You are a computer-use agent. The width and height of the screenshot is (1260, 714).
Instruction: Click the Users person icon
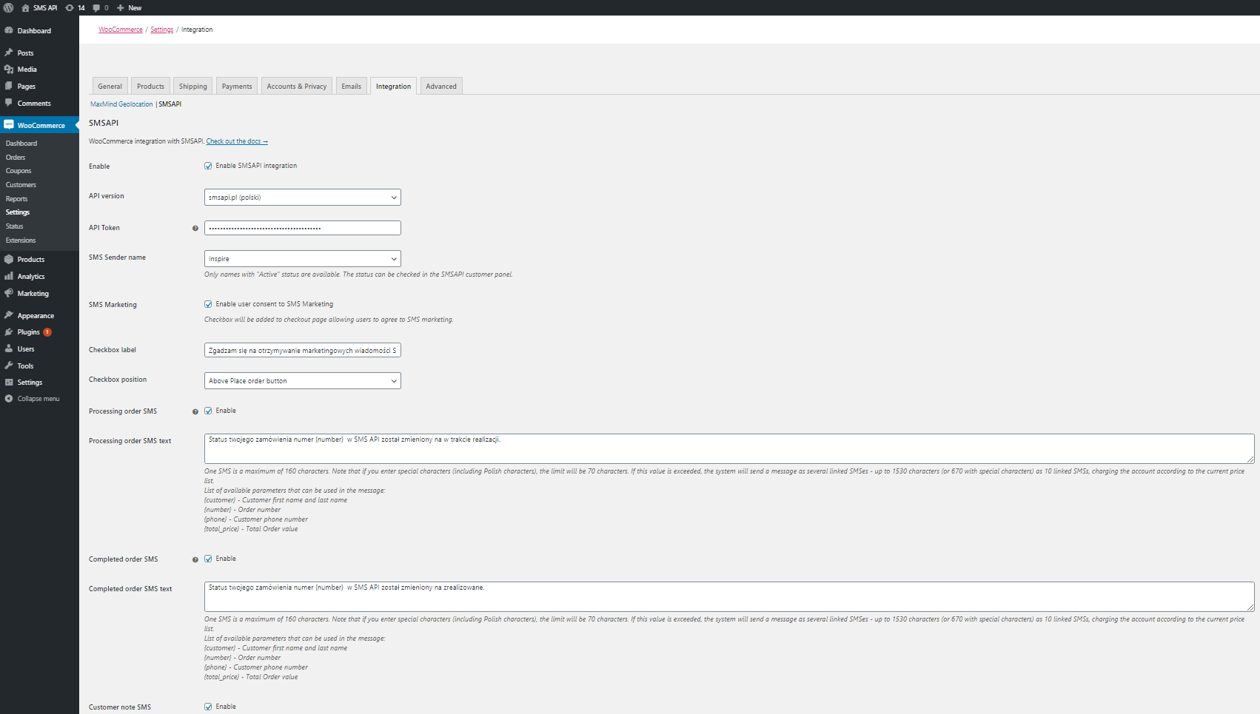point(9,348)
